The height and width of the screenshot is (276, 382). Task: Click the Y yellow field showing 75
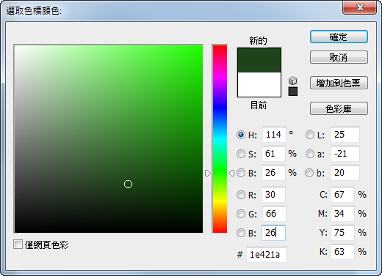[x=342, y=233]
